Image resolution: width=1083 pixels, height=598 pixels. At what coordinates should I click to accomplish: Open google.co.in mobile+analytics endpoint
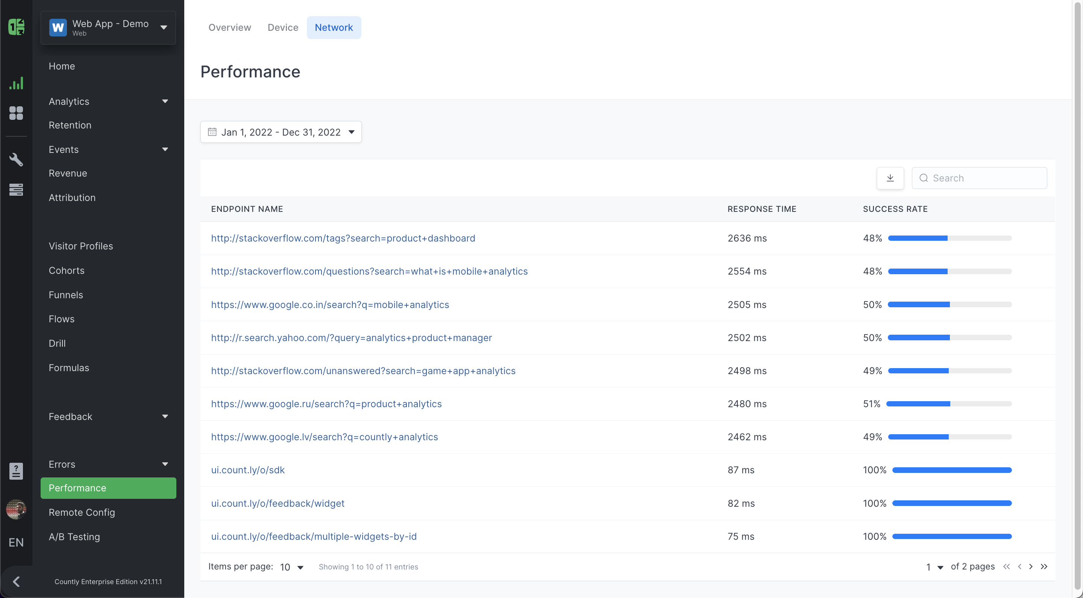pyautogui.click(x=330, y=305)
